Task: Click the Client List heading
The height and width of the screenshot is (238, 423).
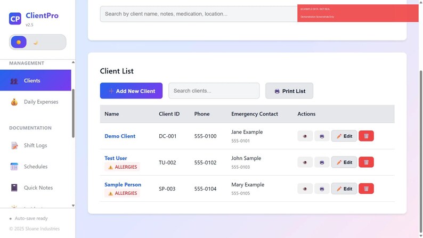Action: (x=117, y=71)
